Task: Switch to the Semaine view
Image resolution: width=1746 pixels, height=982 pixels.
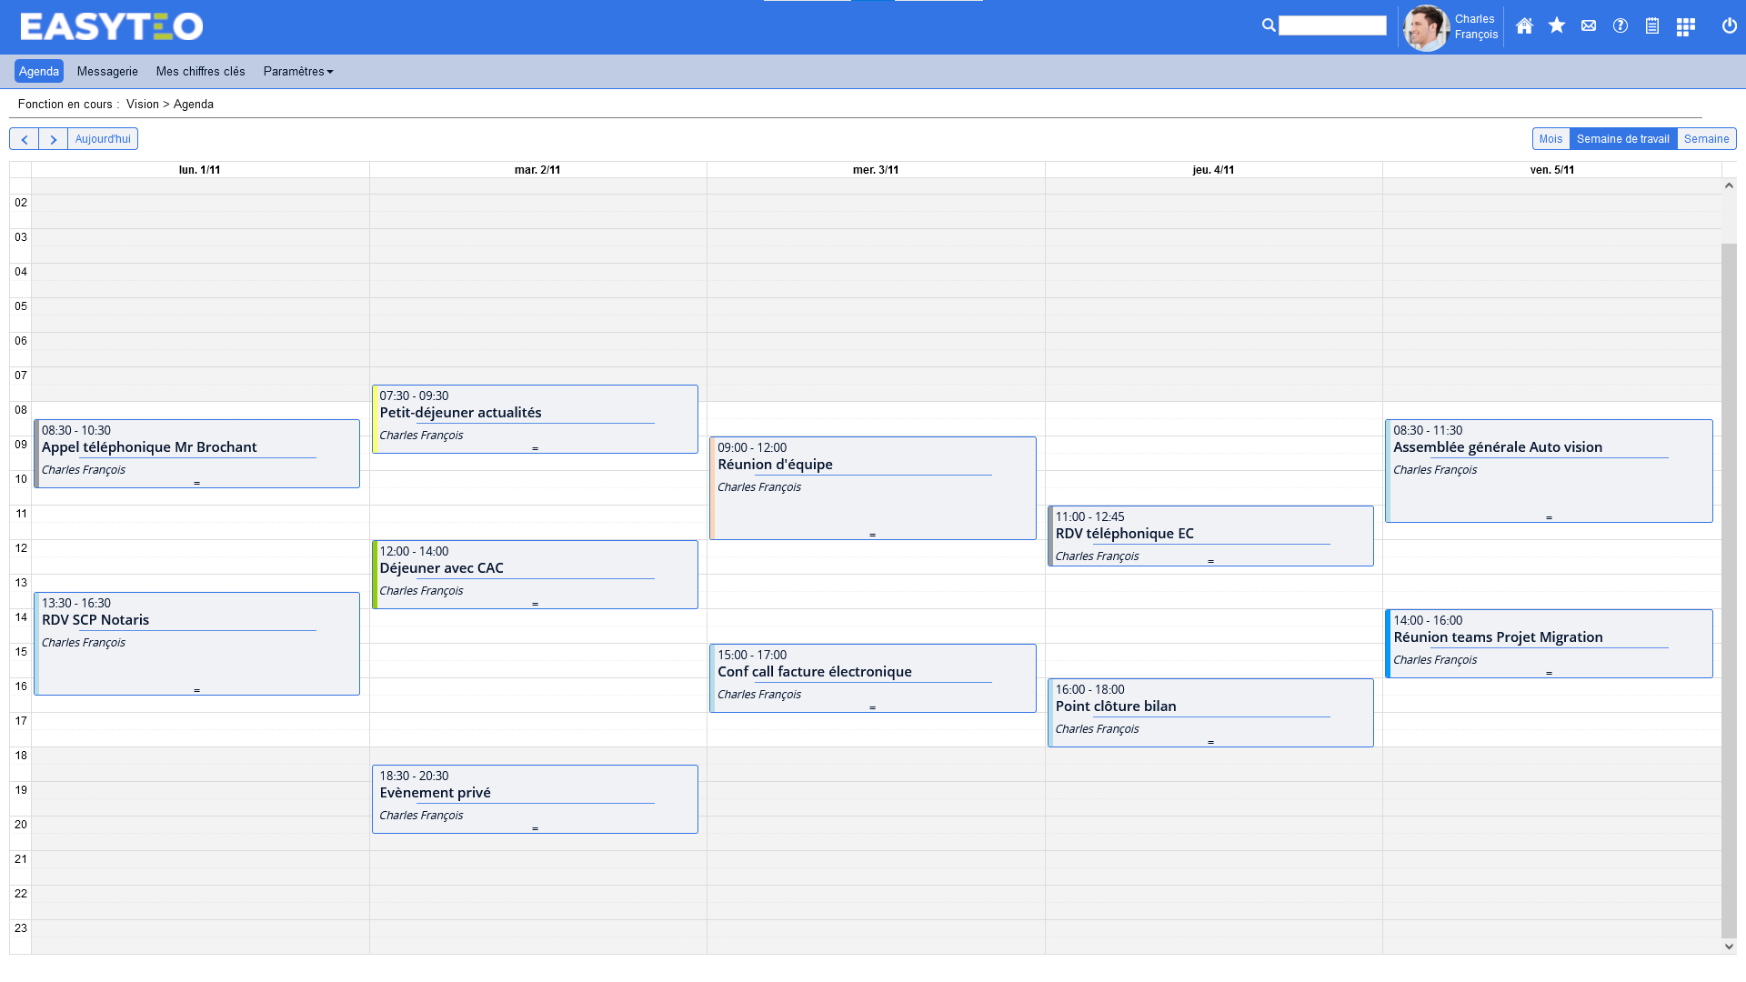Action: (1706, 138)
